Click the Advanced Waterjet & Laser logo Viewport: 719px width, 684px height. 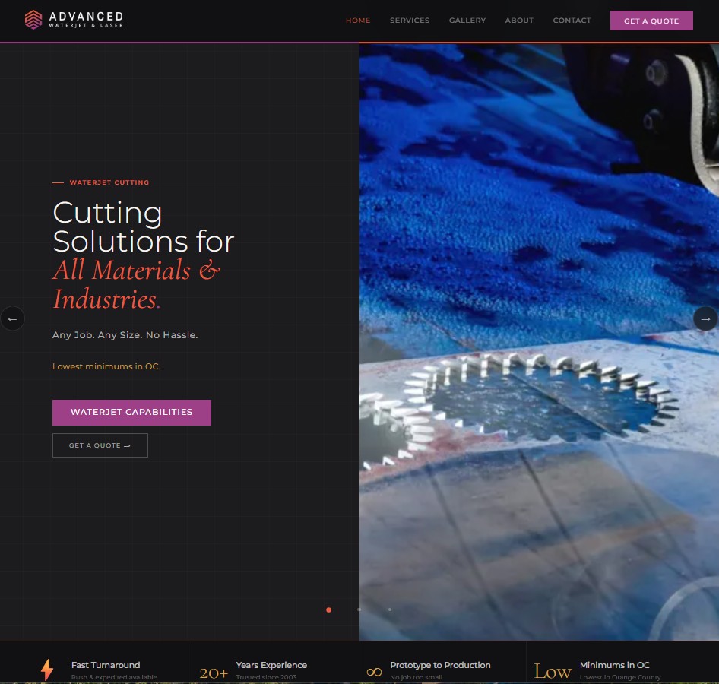tap(74, 20)
